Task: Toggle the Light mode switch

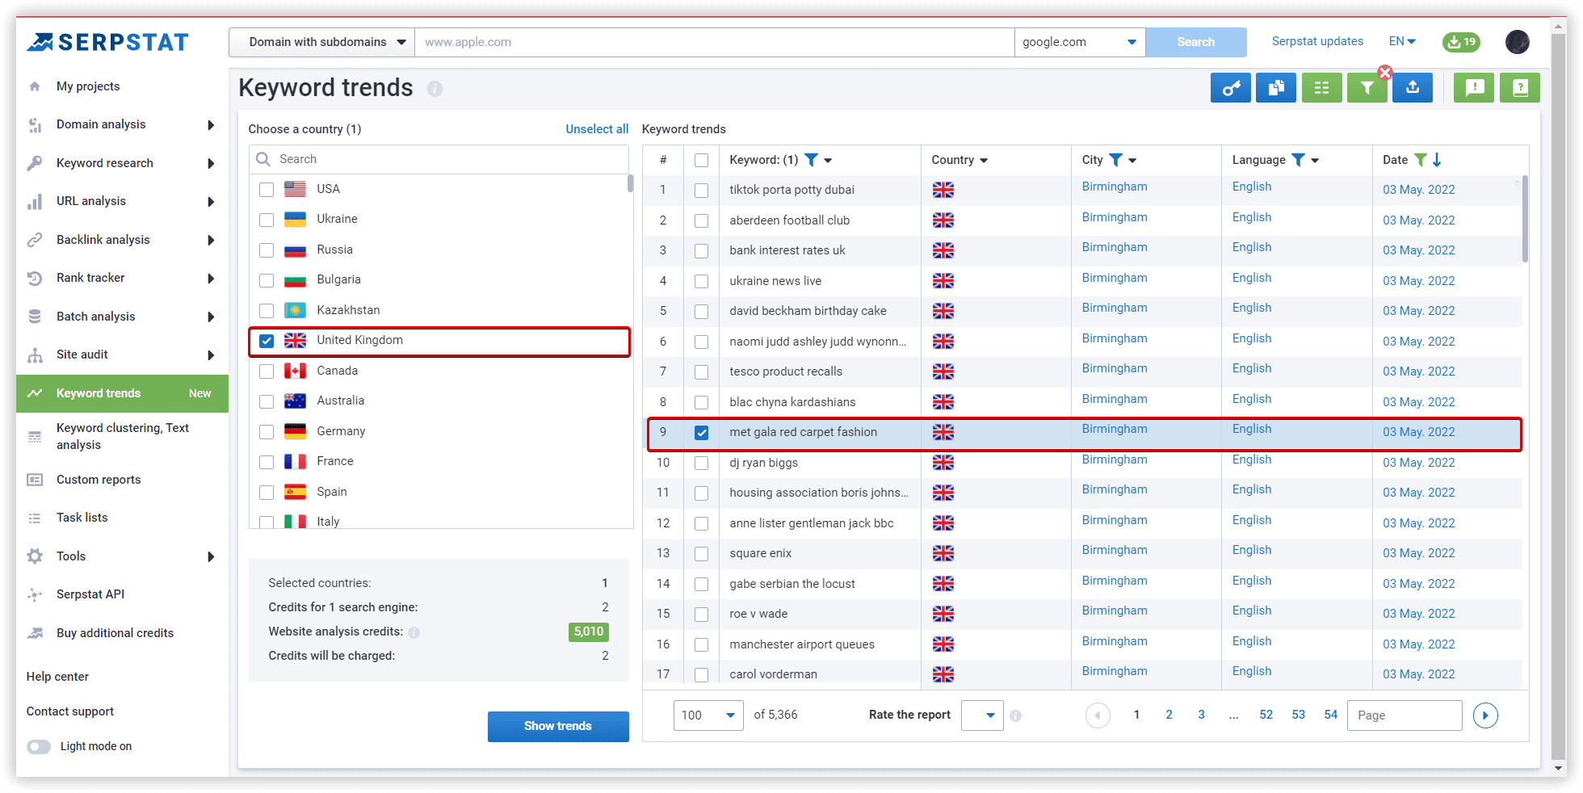Action: click(x=39, y=747)
